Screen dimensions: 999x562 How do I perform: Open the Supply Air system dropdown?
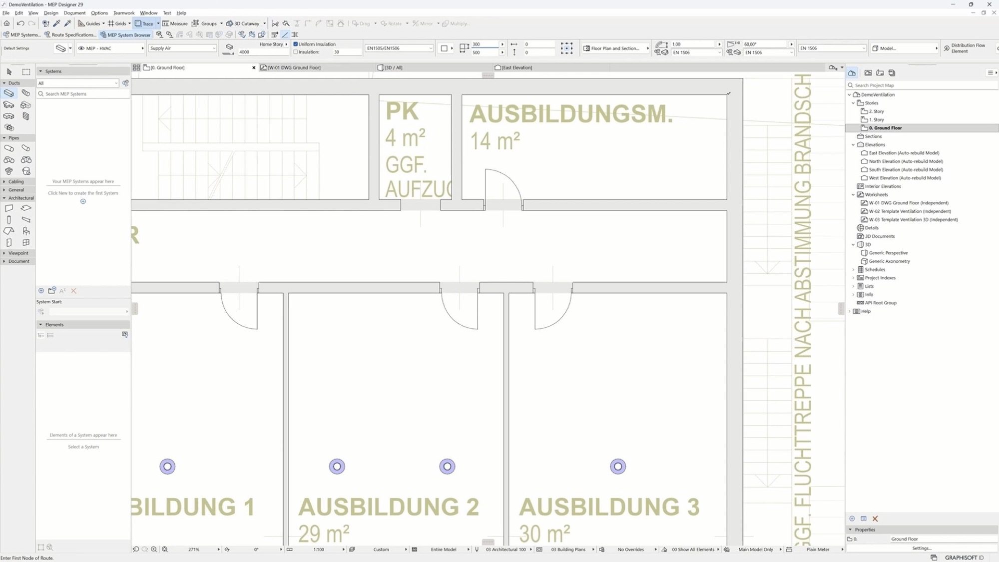coord(182,48)
